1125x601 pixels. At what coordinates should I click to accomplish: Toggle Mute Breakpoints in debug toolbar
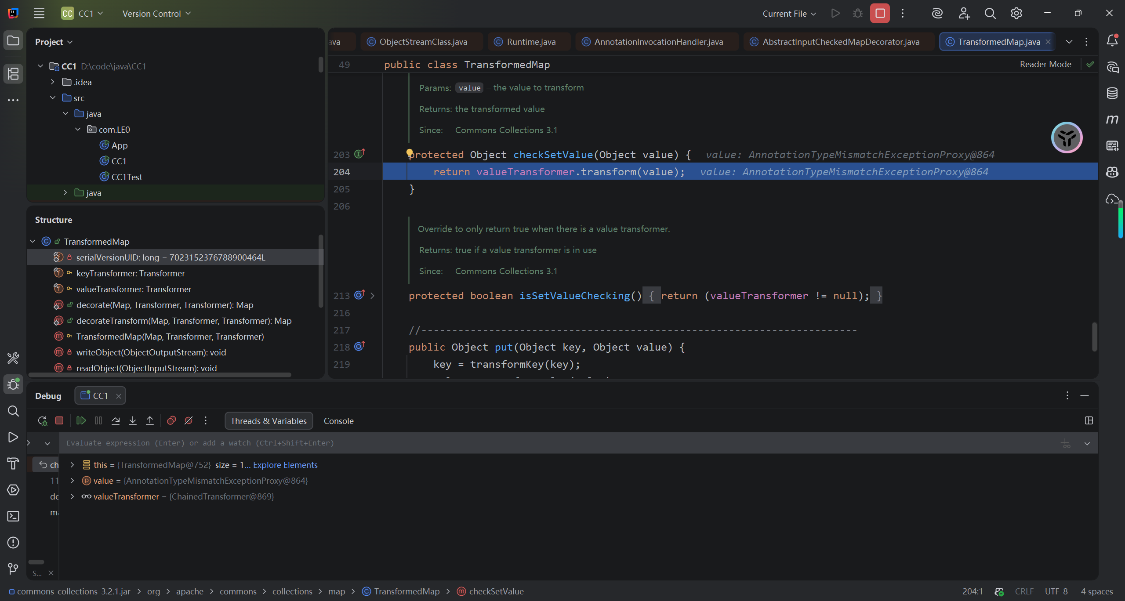tap(189, 421)
